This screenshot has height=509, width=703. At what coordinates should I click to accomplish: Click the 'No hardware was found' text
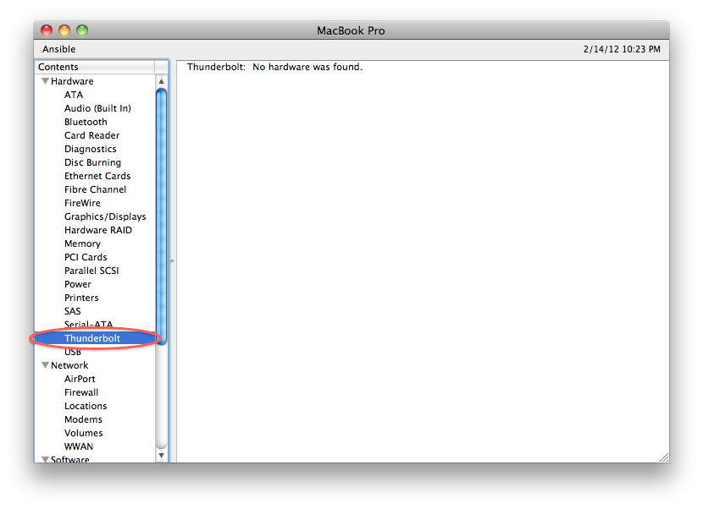(307, 67)
